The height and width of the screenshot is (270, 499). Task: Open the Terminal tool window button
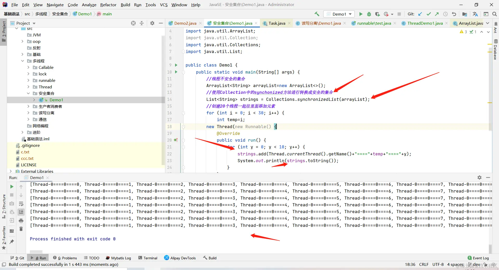(x=148, y=258)
